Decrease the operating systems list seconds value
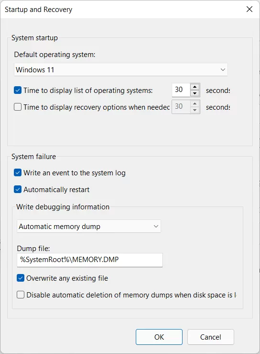The image size is (260, 354). pos(195,93)
